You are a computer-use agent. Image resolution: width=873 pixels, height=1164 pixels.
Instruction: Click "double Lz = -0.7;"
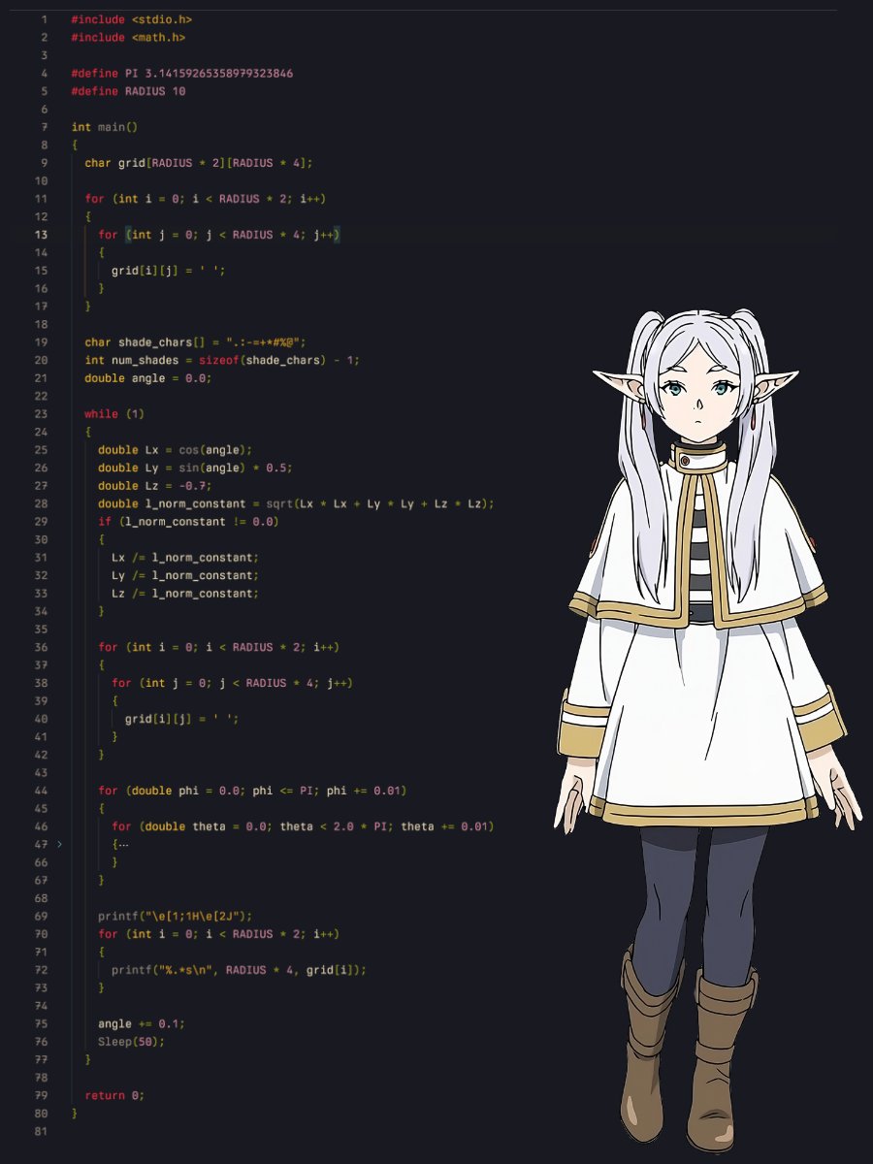tap(155, 486)
